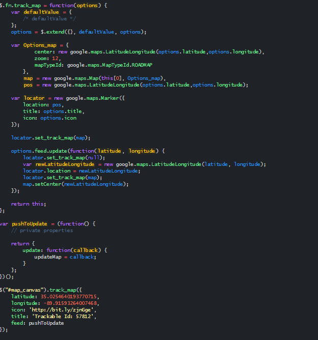Image resolution: width=318 pixels, height=340 pixels.
Task: Click the '"#map_canvas"' selector string
Action: click(x=24, y=290)
